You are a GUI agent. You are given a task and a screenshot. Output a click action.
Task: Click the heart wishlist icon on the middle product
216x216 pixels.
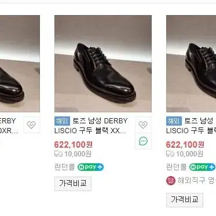143,125
